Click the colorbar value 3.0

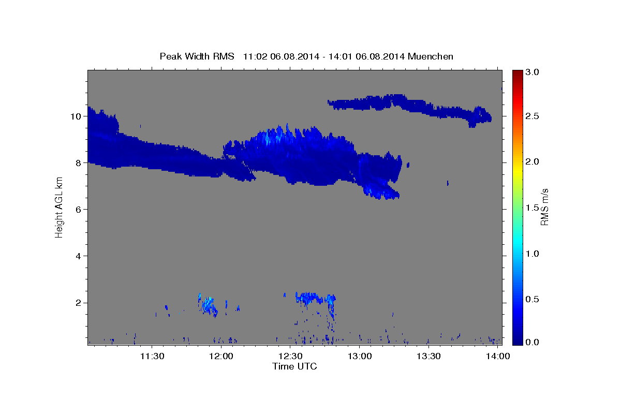click(533, 72)
